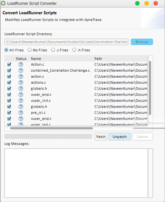Click status icon of globals.h below actions.c
This screenshot has height=202, width=165.
pos(21,88)
